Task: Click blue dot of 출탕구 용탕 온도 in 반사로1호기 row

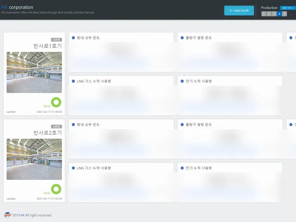Action: pyautogui.click(x=182, y=38)
